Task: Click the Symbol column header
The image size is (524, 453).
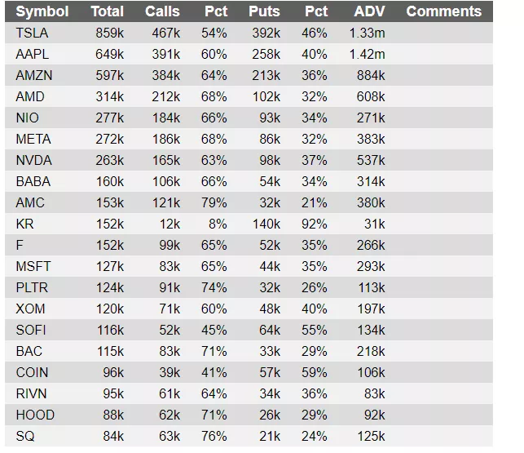Action: (42, 11)
